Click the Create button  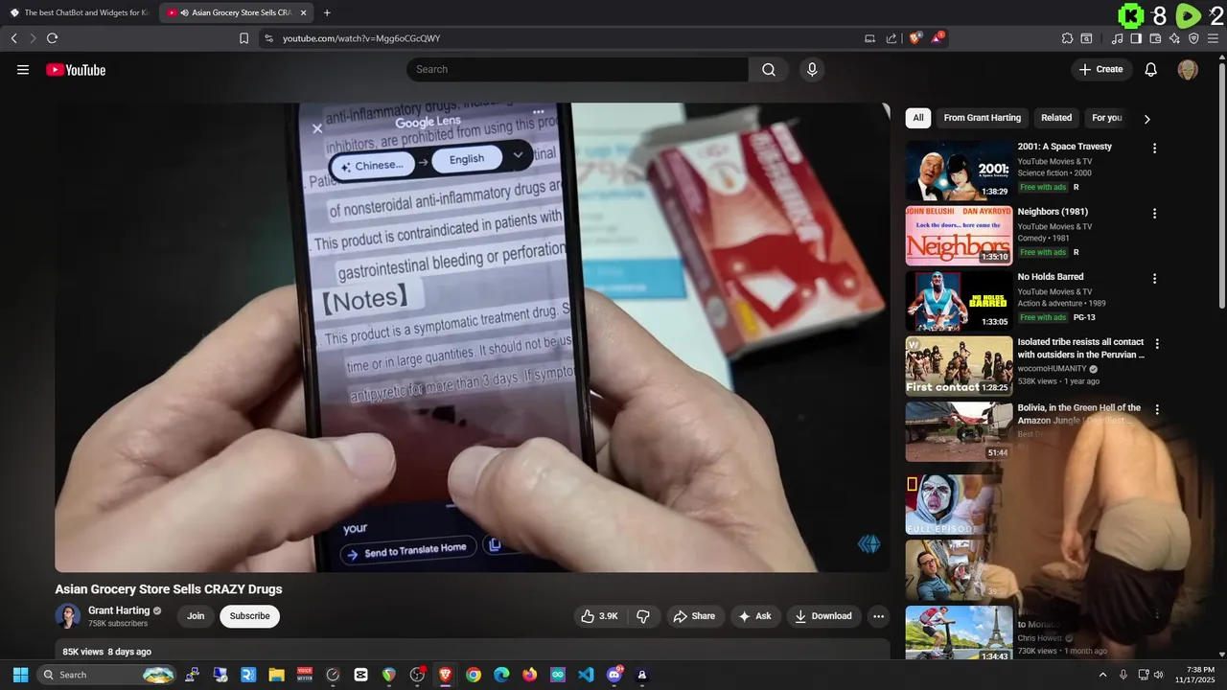click(x=1101, y=69)
